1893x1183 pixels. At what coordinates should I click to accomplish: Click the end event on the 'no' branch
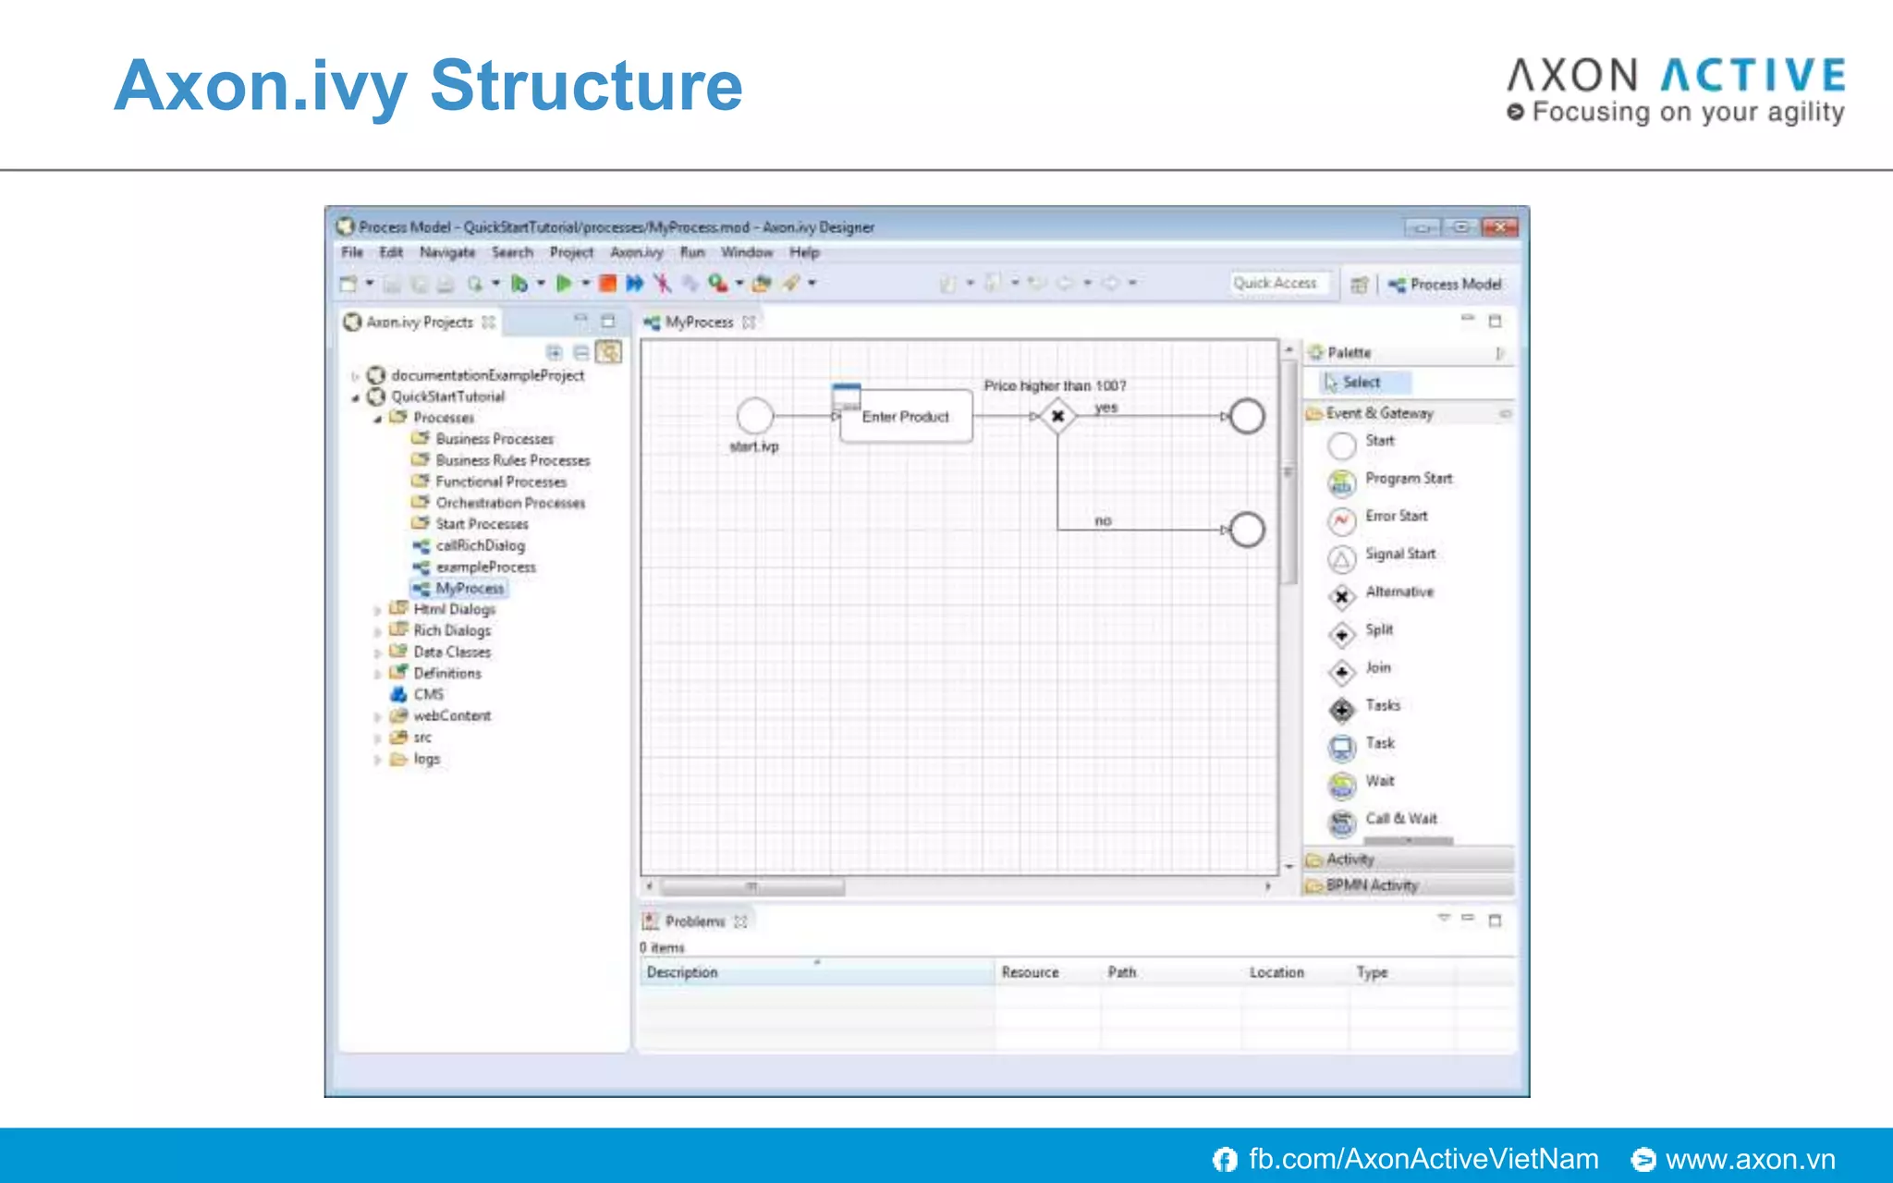click(1247, 530)
